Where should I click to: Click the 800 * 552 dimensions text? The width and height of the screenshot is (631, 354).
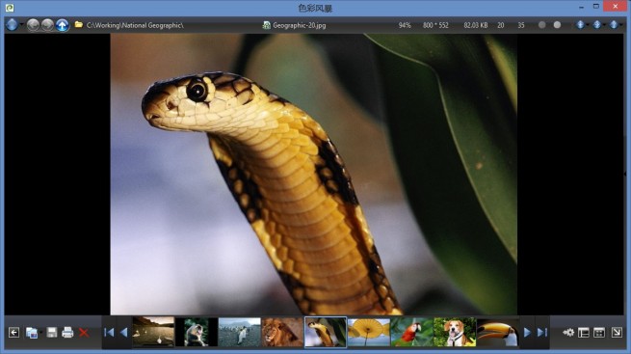tap(435, 25)
